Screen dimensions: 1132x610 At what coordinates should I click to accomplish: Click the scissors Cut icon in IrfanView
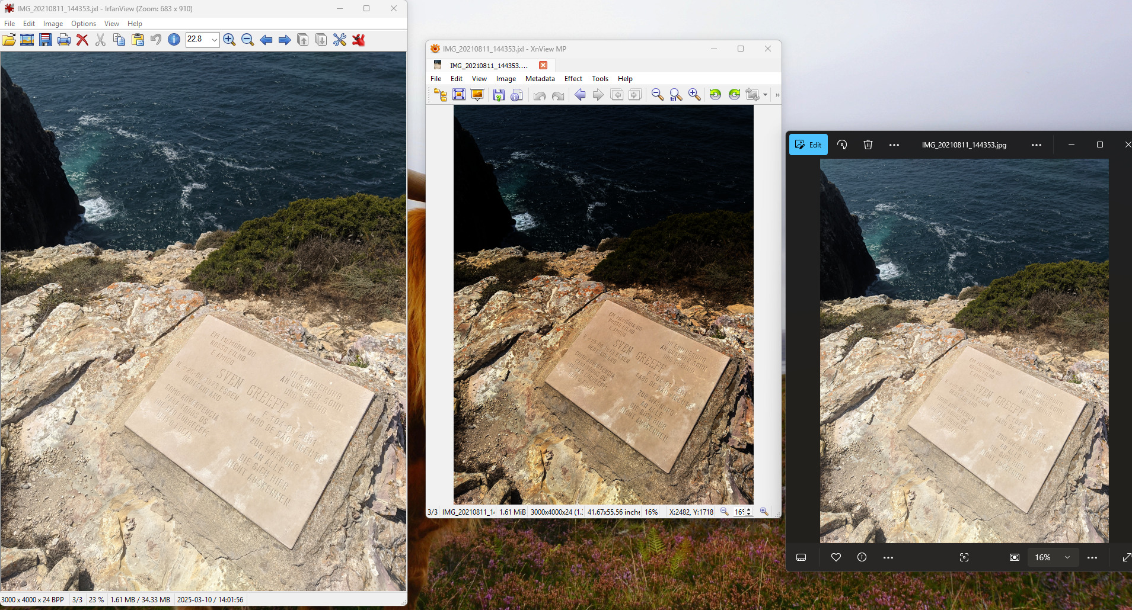pos(101,40)
